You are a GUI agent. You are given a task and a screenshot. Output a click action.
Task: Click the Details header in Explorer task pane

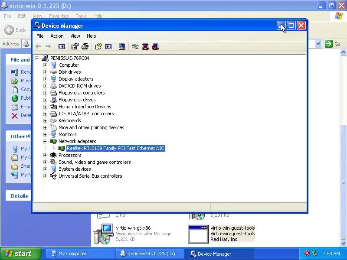click(x=20, y=196)
